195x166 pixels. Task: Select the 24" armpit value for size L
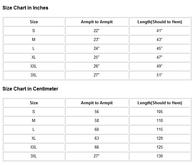pos(97,48)
